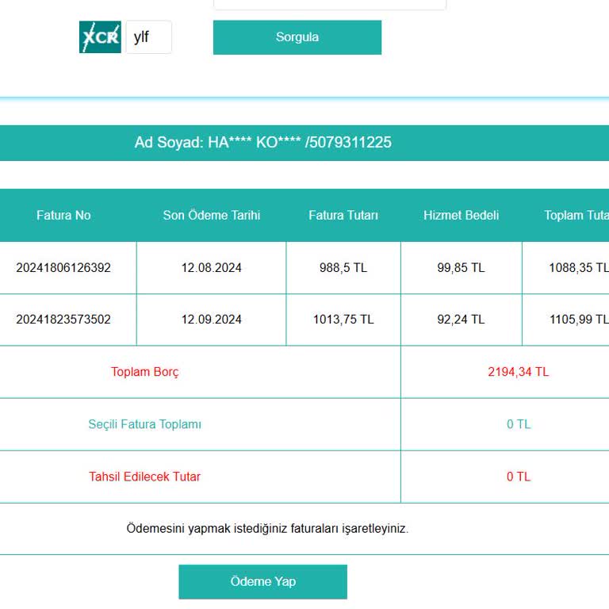Image resolution: width=609 pixels, height=609 pixels.
Task: Click the Toplam Tutar column header
Action: coord(576,215)
